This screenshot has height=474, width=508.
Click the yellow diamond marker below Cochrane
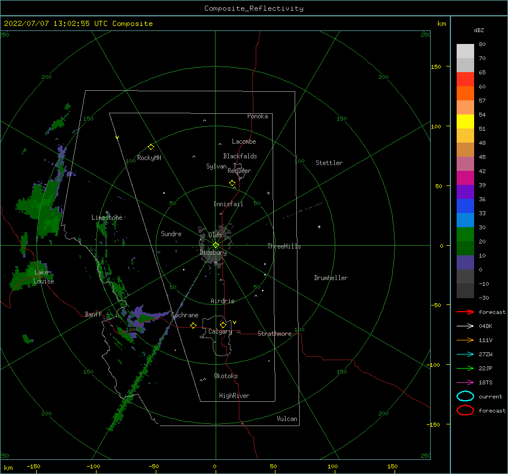pyautogui.click(x=194, y=325)
